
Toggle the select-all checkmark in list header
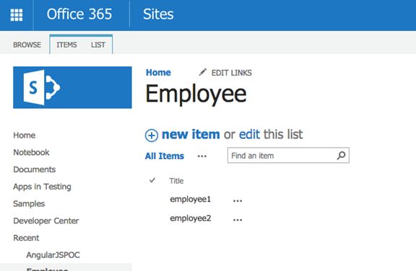(x=152, y=180)
